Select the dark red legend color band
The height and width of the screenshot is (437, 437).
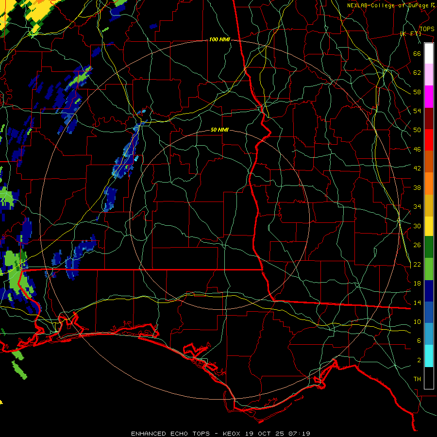tap(429, 118)
